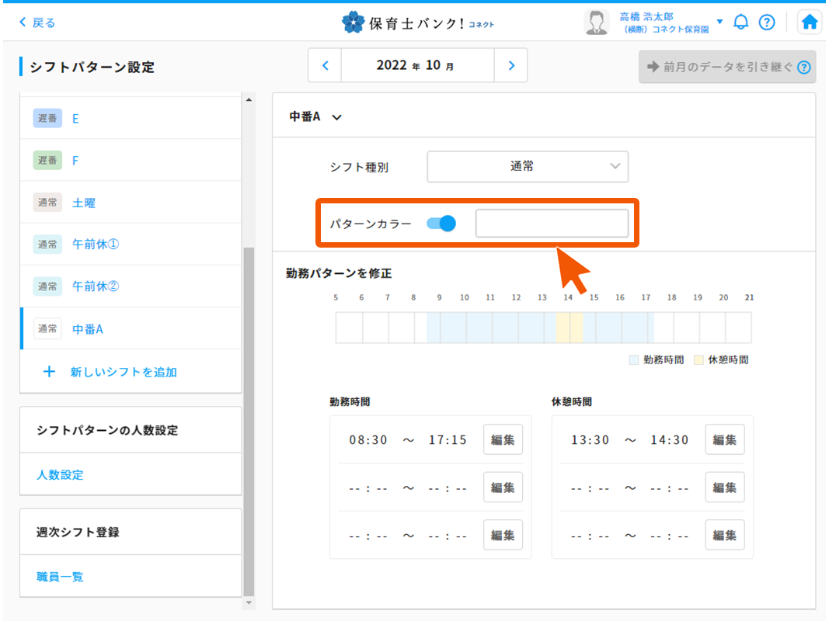Viewport: 829px width, 621px height.
Task: Click 編集 for 08:30～17:15 work time
Action: coord(503,439)
